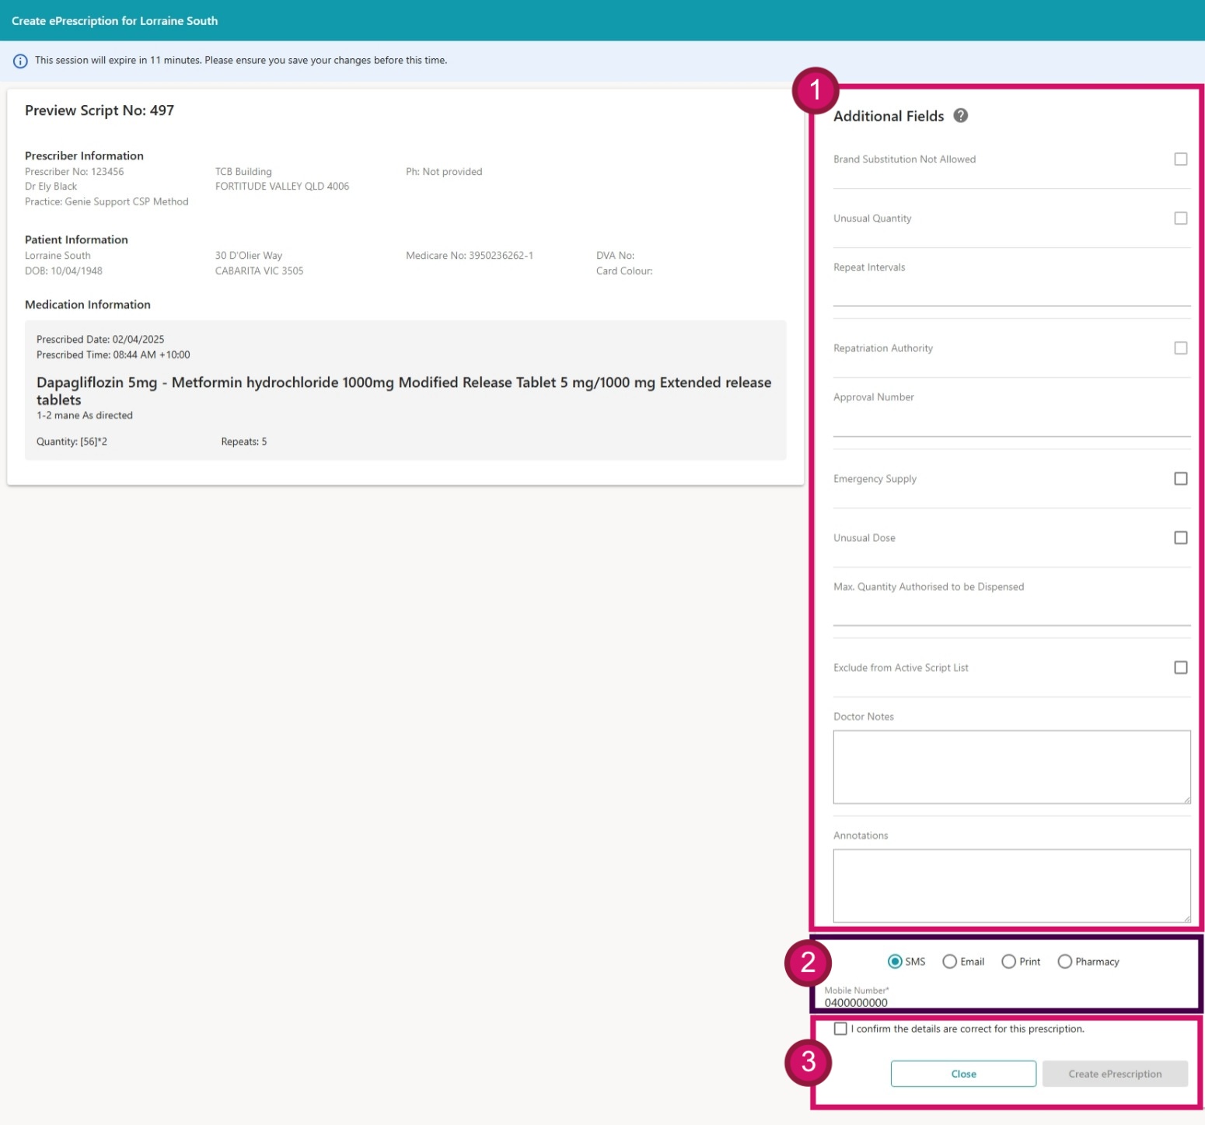Enable Brand Substitution Not Allowed checkbox
This screenshot has width=1205, height=1125.
coord(1180,159)
